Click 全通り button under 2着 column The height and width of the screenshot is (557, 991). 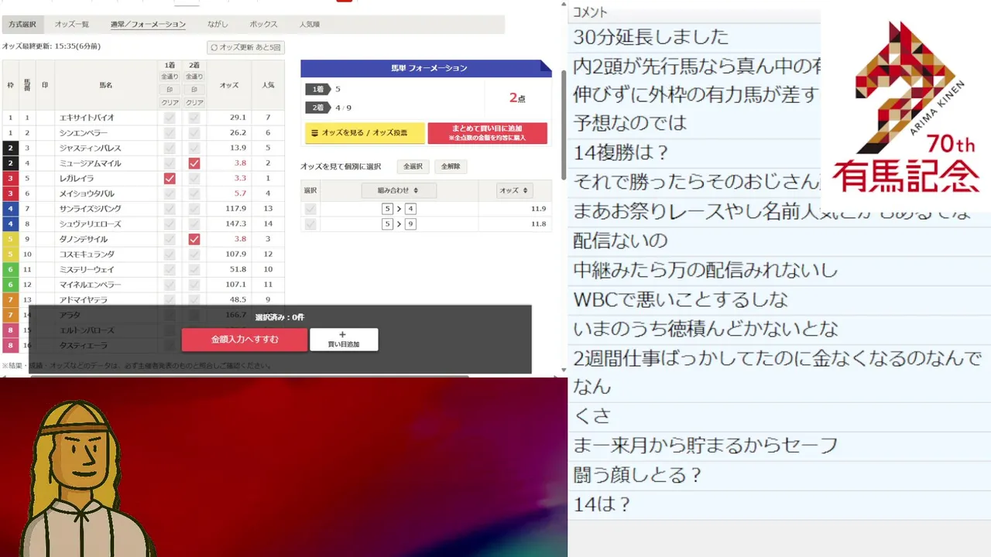pyautogui.click(x=194, y=77)
